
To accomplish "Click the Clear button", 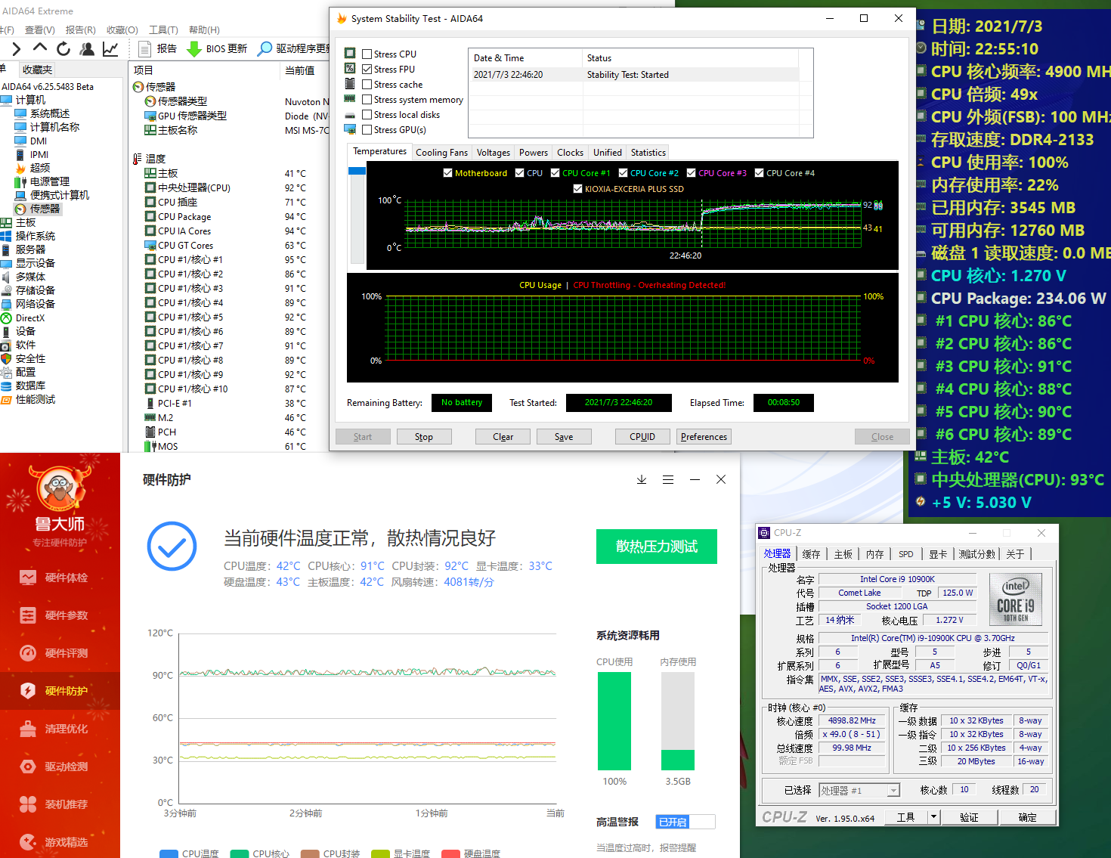I will click(x=503, y=437).
